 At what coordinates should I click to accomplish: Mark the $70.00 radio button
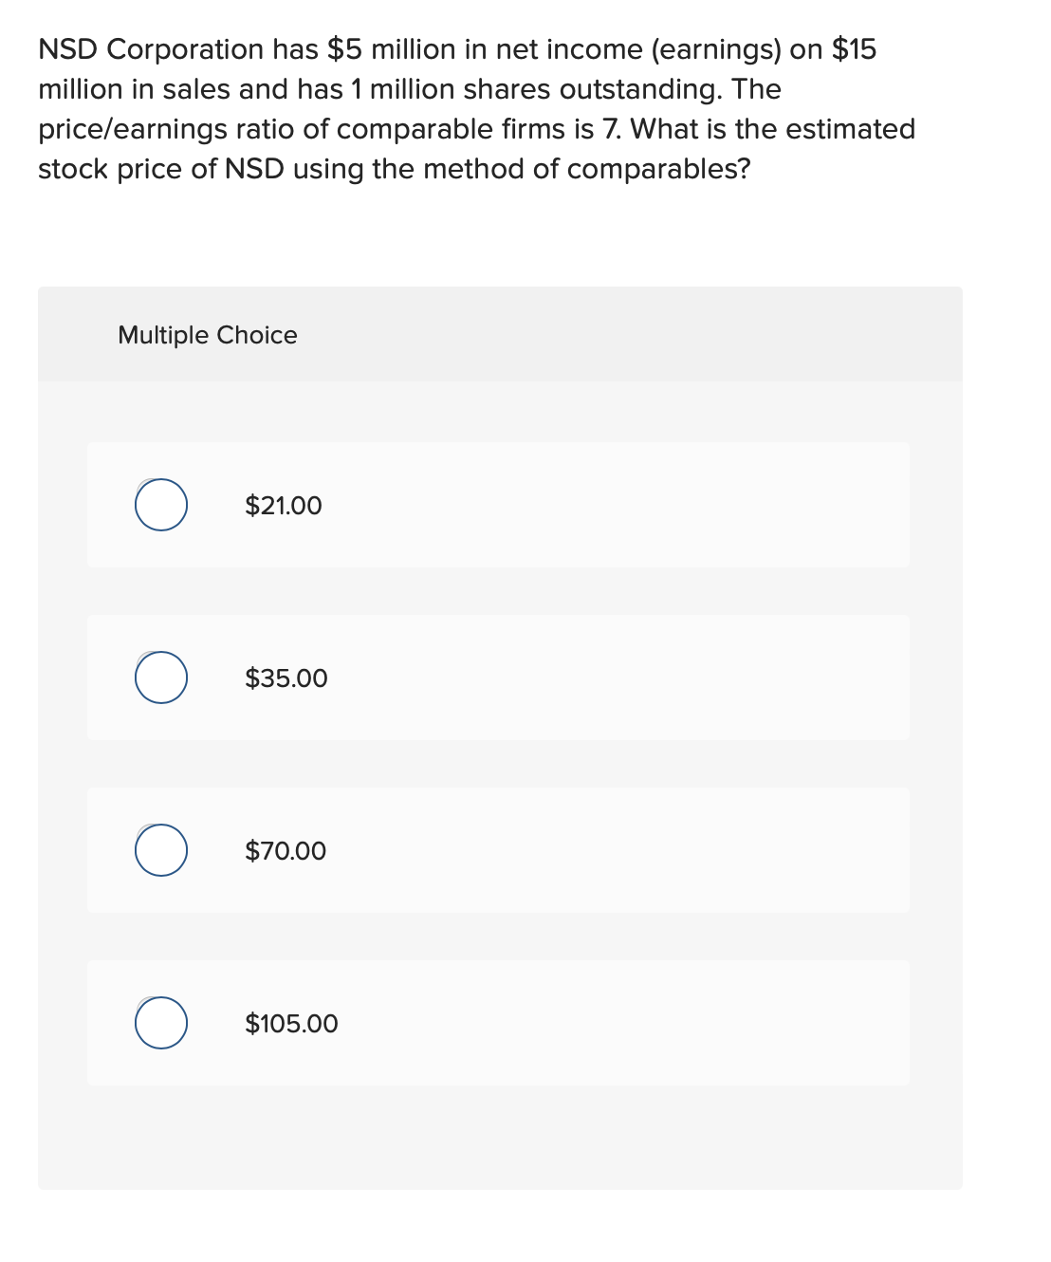pyautogui.click(x=160, y=850)
